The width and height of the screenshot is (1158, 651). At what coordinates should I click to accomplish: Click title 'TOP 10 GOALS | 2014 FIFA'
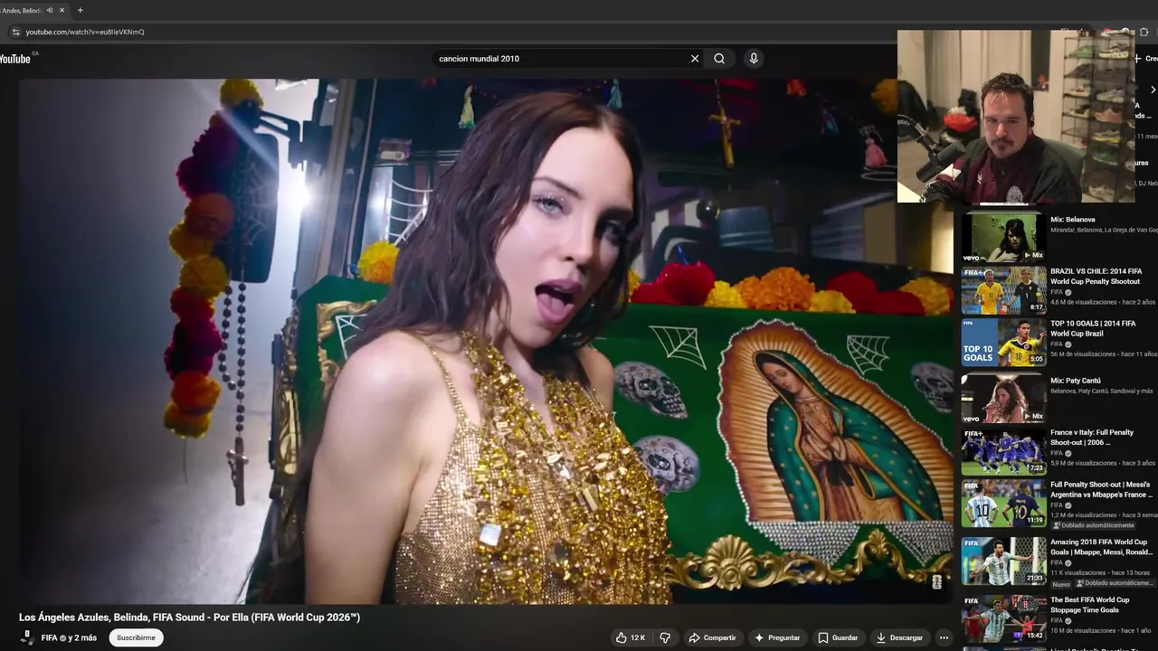point(1093,328)
